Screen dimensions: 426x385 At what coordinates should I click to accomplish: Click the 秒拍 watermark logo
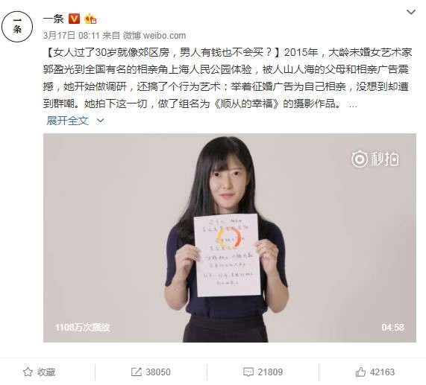pos(375,159)
